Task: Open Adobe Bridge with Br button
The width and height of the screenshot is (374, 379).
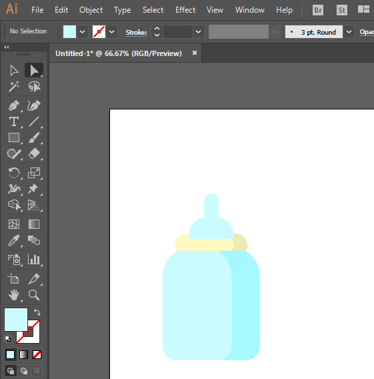Action: click(x=318, y=10)
